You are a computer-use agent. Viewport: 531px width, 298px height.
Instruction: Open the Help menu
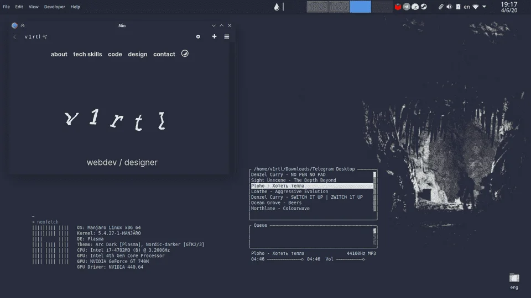pos(75,7)
